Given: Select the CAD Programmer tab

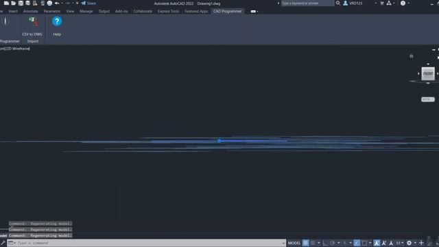Looking at the screenshot, I should pos(228,11).
